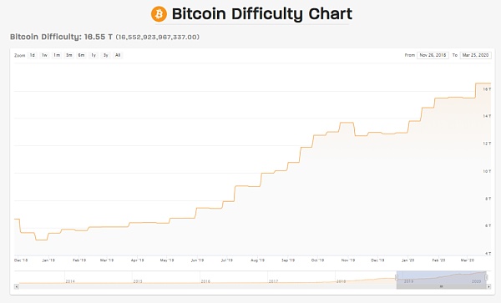The image size is (501, 303).
Task: Click the right range handle in navigator
Action: click(x=486, y=277)
